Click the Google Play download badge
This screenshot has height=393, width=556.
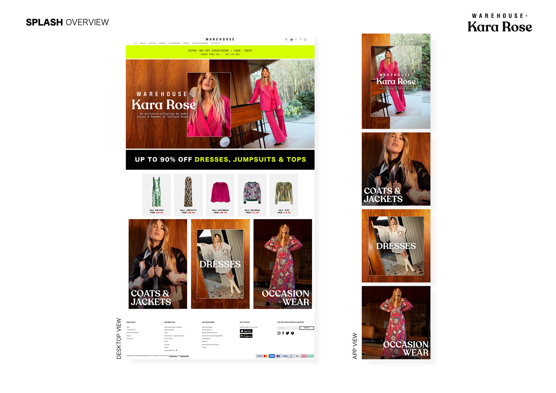(x=246, y=336)
